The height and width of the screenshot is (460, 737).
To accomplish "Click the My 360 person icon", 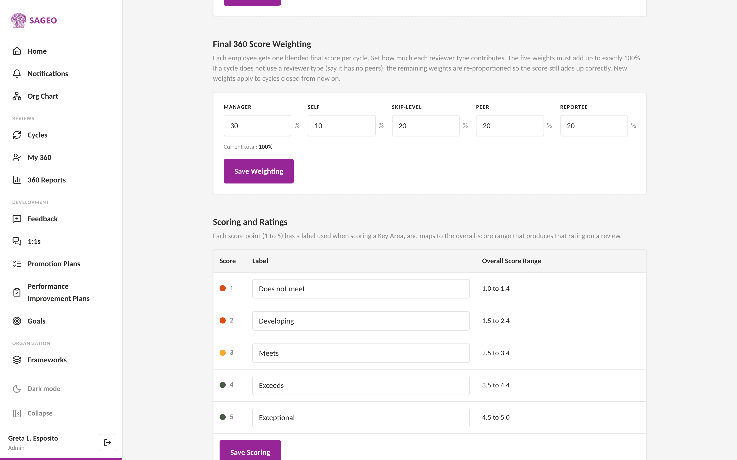I will 17,158.
